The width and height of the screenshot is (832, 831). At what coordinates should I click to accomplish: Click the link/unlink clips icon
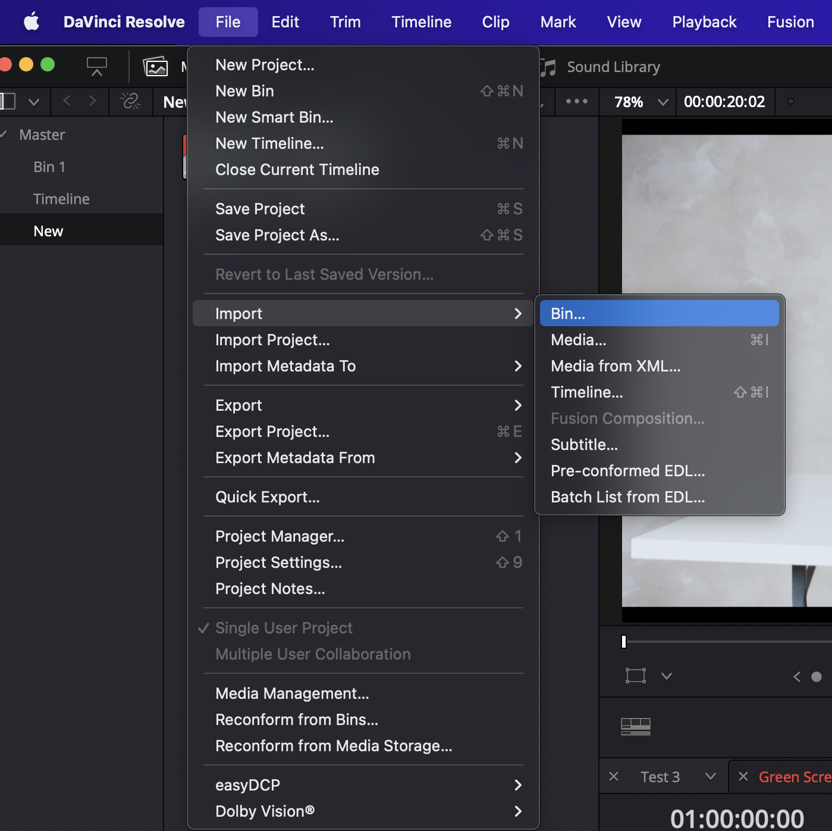tap(130, 101)
